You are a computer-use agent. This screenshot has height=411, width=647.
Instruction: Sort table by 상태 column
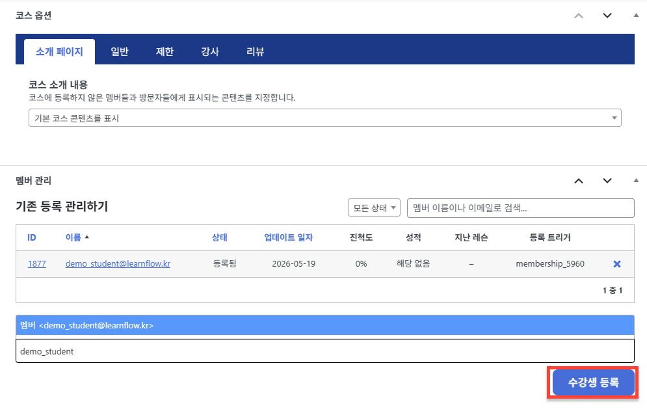click(x=220, y=237)
